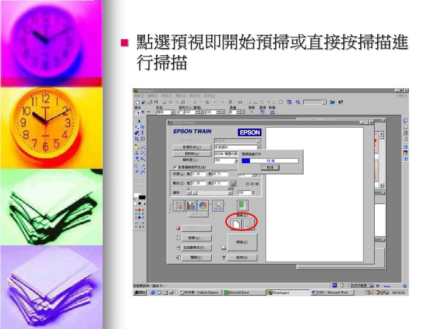Click the AUTO exposure icon
438x329 pixels.
(x=218, y=206)
